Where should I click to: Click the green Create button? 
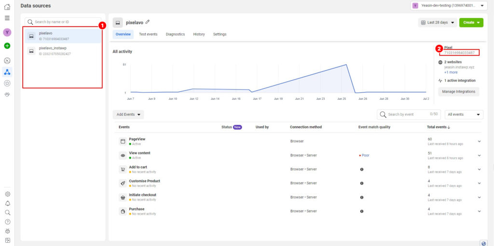pyautogui.click(x=471, y=22)
